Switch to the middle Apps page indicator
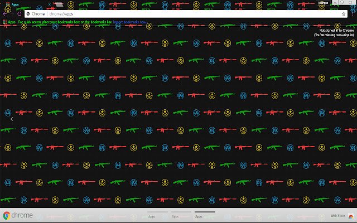 [x=181, y=215]
